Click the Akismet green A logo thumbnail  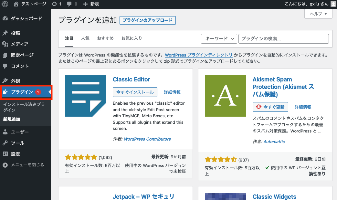point(226,96)
